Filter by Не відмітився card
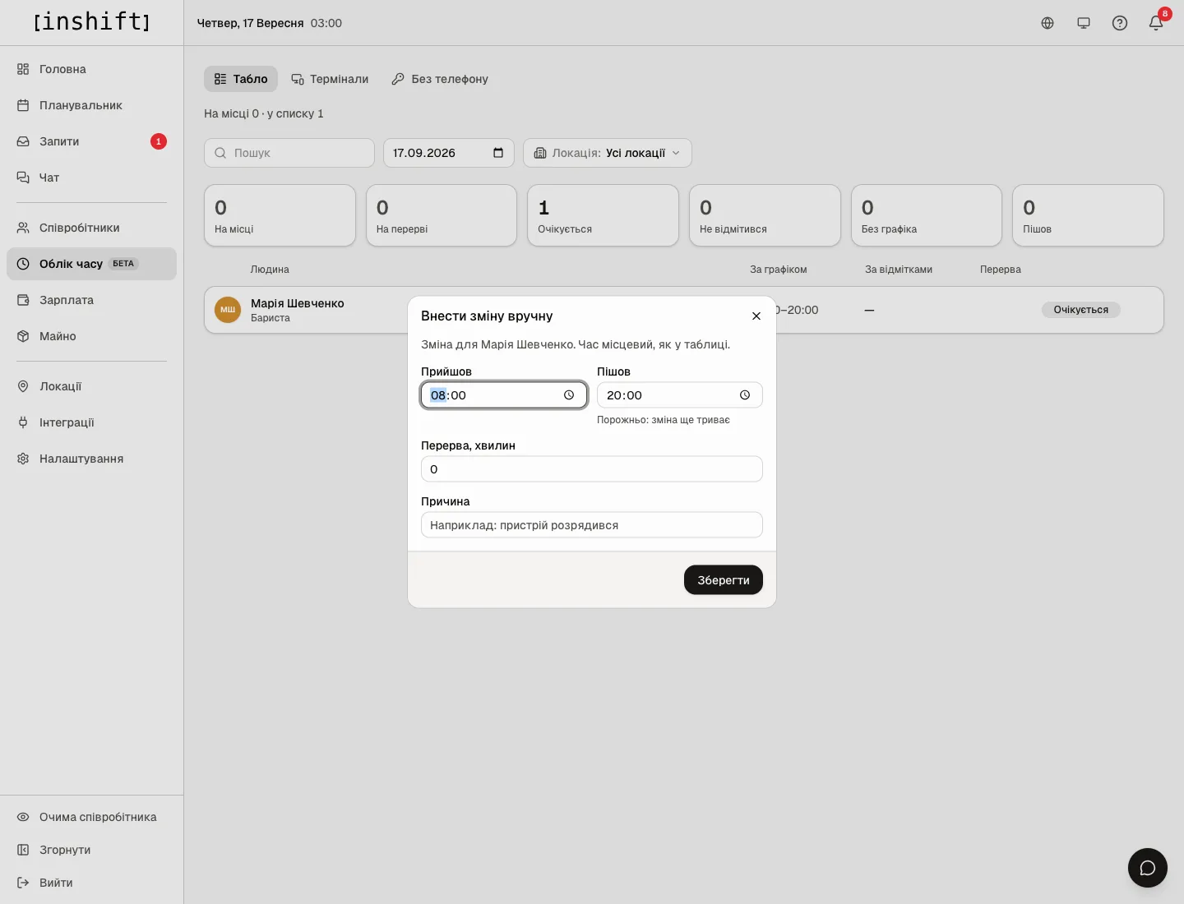The height and width of the screenshot is (904, 1184). [x=765, y=215]
